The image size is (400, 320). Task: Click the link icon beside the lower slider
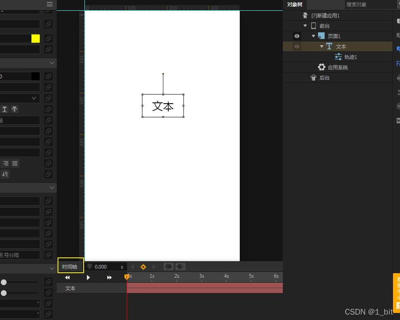48,293
